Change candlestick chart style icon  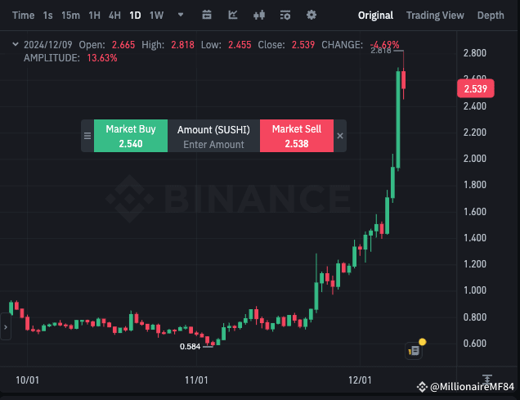(x=259, y=15)
